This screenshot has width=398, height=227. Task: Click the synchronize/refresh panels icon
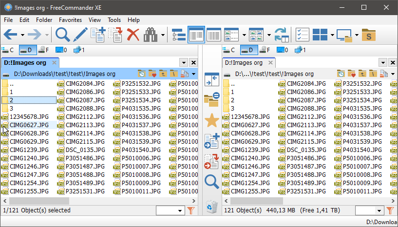point(282,35)
